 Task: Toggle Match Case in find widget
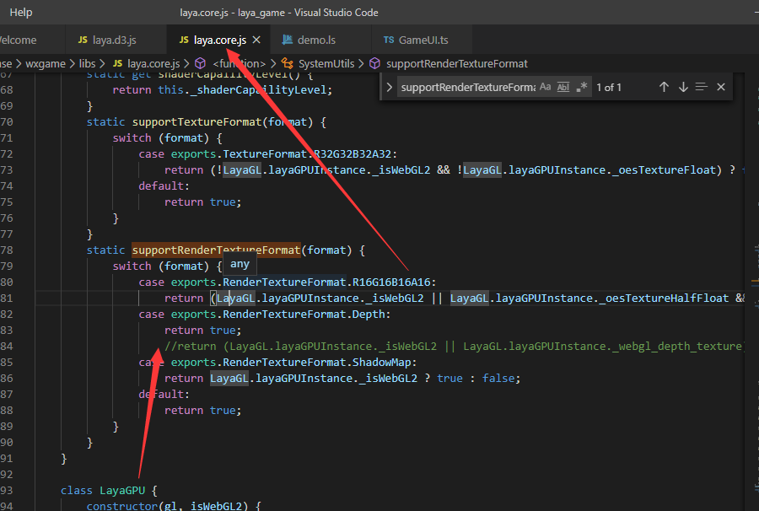pyautogui.click(x=545, y=87)
